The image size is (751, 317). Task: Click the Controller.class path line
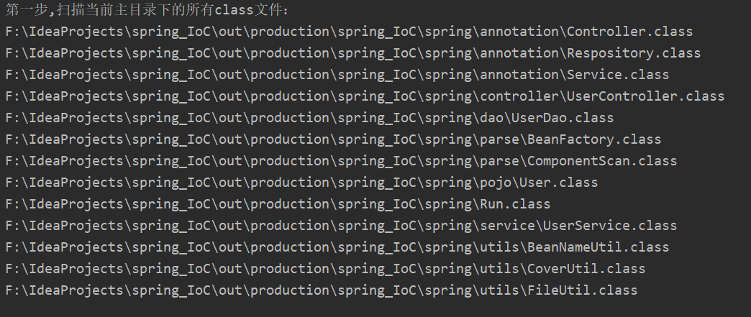click(x=349, y=32)
